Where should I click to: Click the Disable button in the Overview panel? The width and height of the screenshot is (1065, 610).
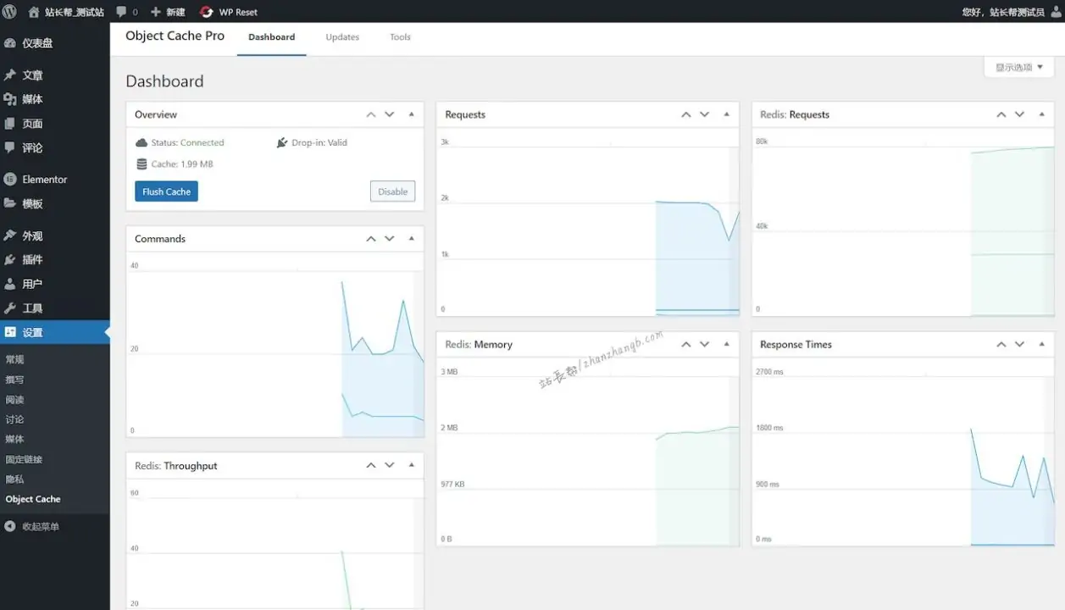pyautogui.click(x=391, y=191)
